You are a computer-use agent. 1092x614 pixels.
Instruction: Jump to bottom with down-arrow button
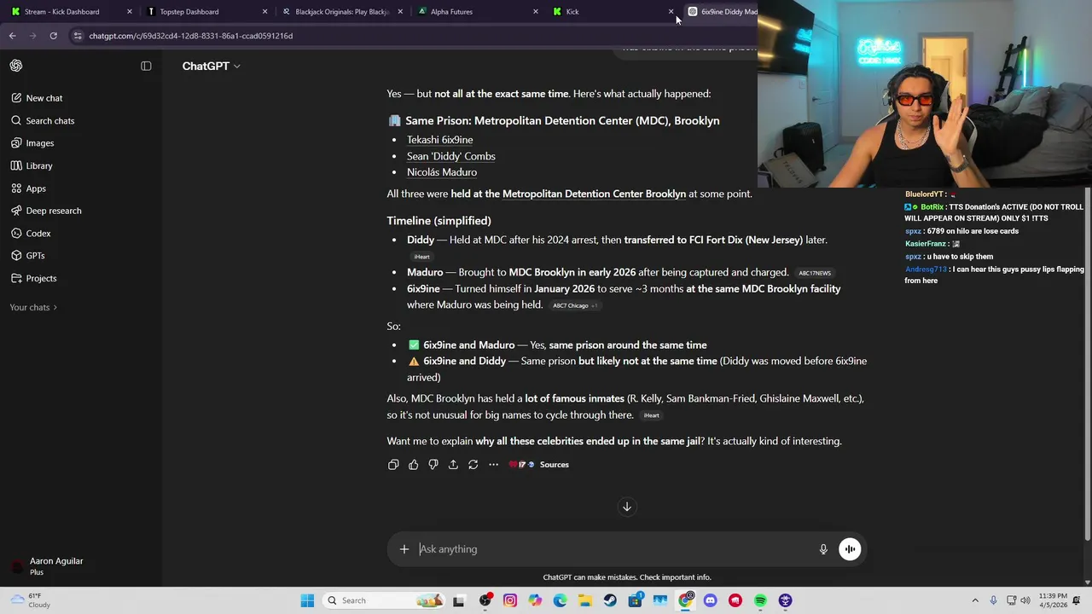(x=627, y=507)
